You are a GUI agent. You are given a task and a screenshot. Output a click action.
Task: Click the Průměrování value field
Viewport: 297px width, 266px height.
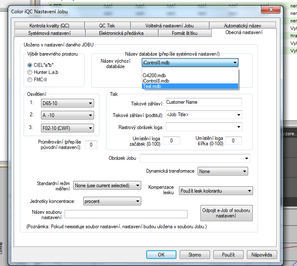(x=91, y=145)
